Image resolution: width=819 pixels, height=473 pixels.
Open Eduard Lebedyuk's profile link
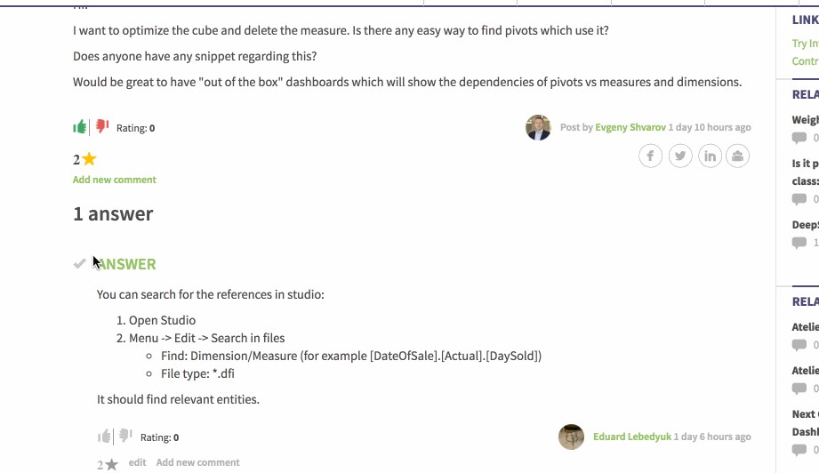[631, 437]
